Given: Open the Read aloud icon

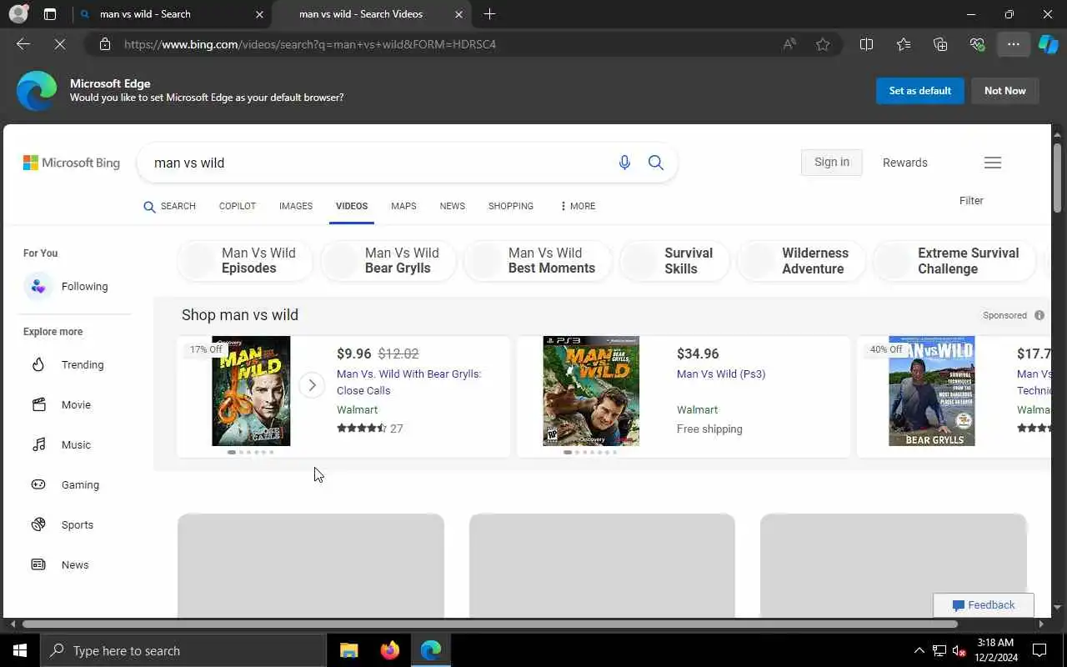Looking at the screenshot, I should pyautogui.click(x=789, y=44).
